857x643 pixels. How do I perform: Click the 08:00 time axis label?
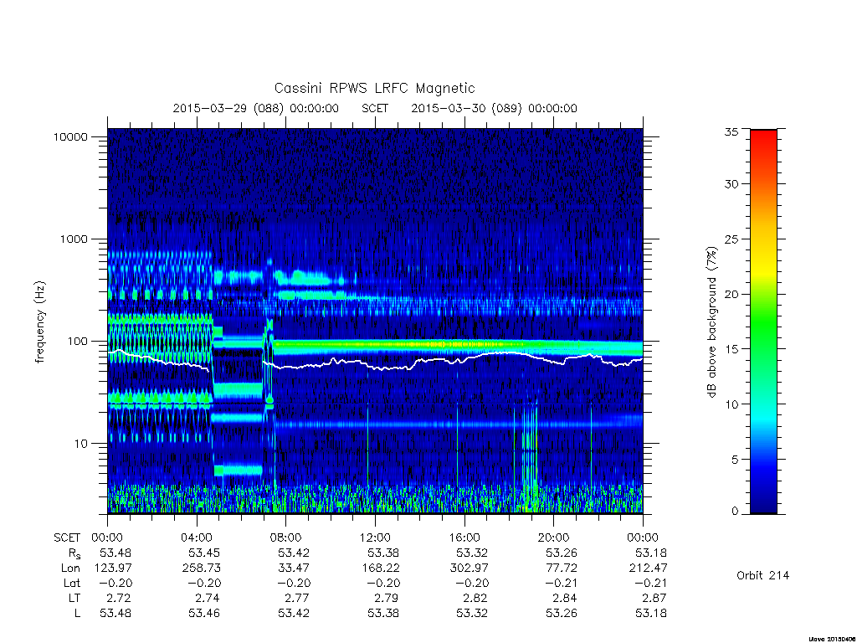tap(285, 538)
